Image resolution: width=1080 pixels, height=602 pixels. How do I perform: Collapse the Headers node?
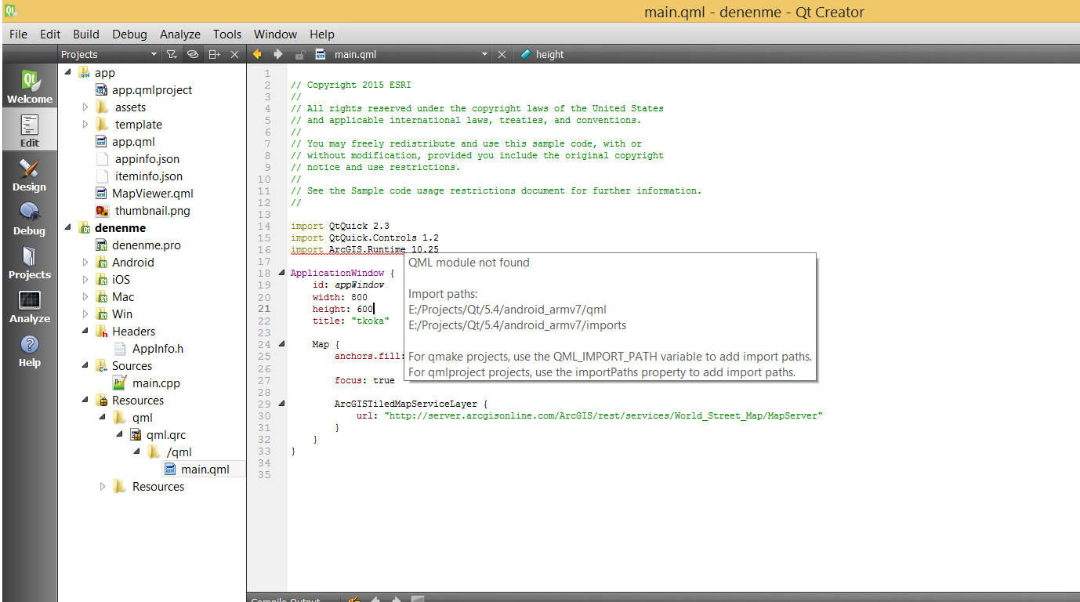coord(85,332)
